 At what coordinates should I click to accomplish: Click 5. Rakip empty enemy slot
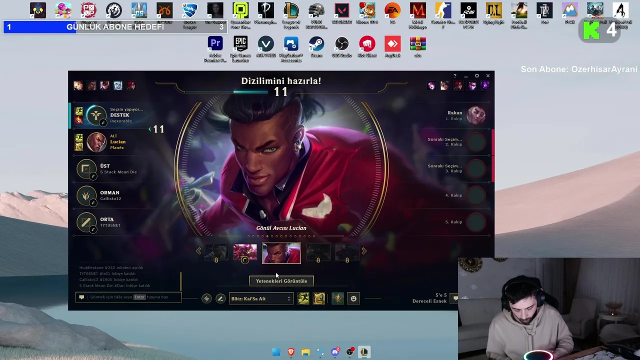click(476, 222)
